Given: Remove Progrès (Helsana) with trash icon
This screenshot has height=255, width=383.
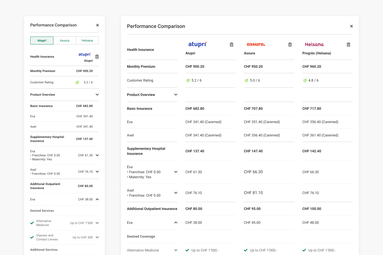Looking at the screenshot, I should pyautogui.click(x=348, y=45).
